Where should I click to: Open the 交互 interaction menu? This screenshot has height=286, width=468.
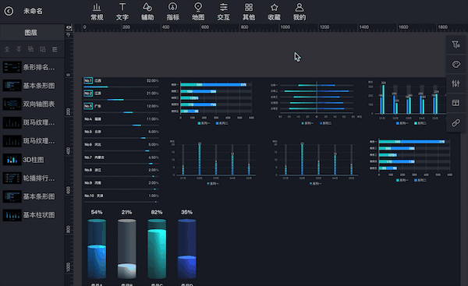(223, 12)
